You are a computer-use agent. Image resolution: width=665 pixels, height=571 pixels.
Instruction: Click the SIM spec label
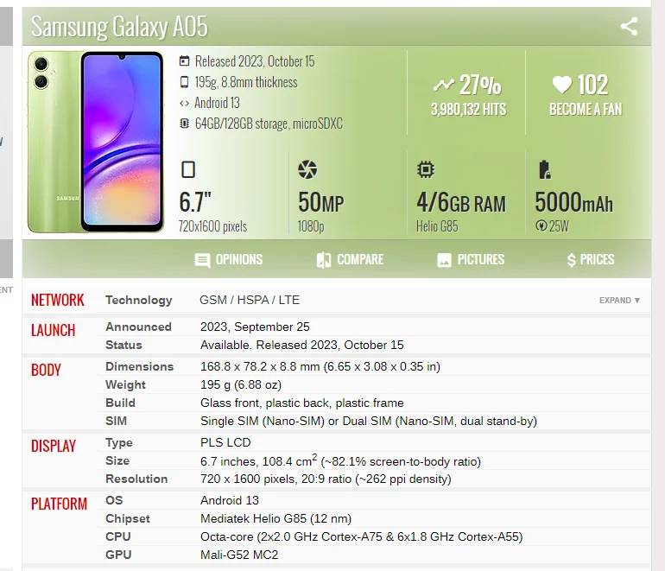[117, 421]
